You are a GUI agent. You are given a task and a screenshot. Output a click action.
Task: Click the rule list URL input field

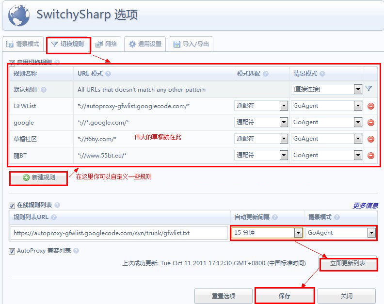(x=119, y=233)
